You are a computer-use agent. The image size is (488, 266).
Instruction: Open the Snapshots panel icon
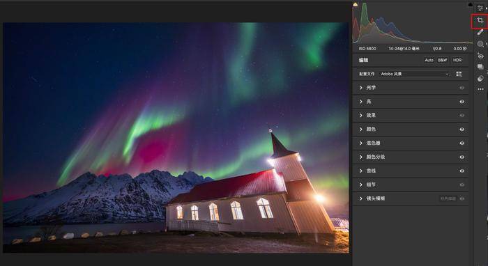click(x=480, y=67)
